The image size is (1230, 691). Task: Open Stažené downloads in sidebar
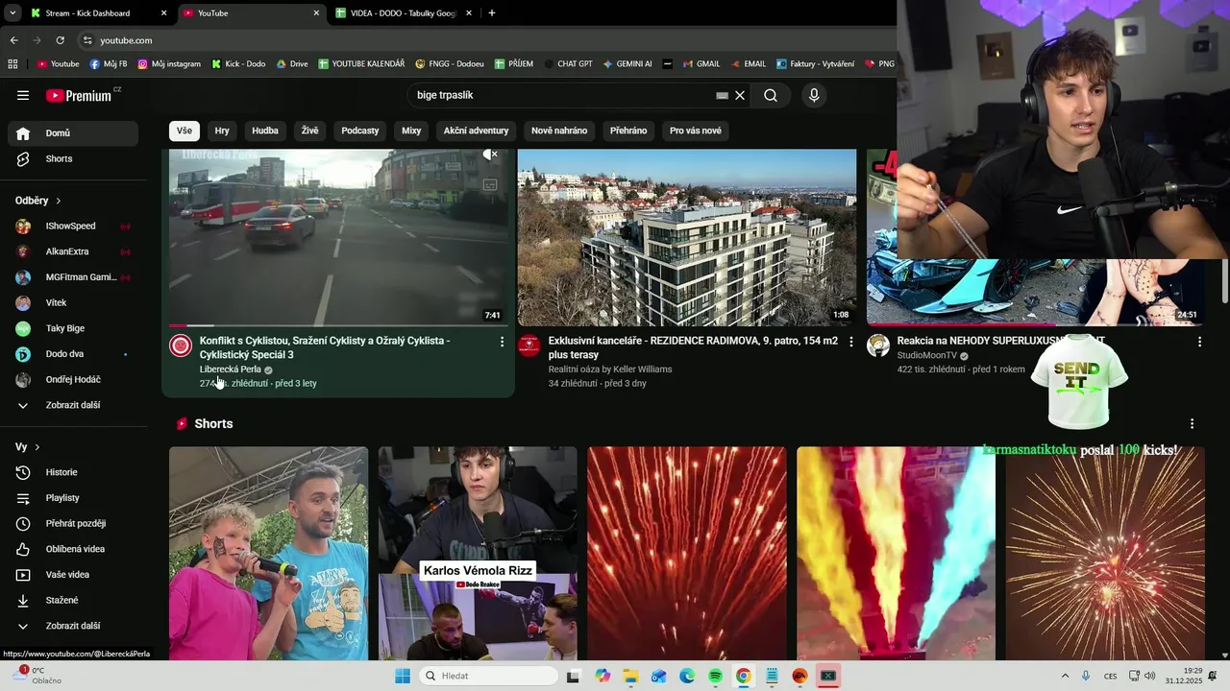73,600
